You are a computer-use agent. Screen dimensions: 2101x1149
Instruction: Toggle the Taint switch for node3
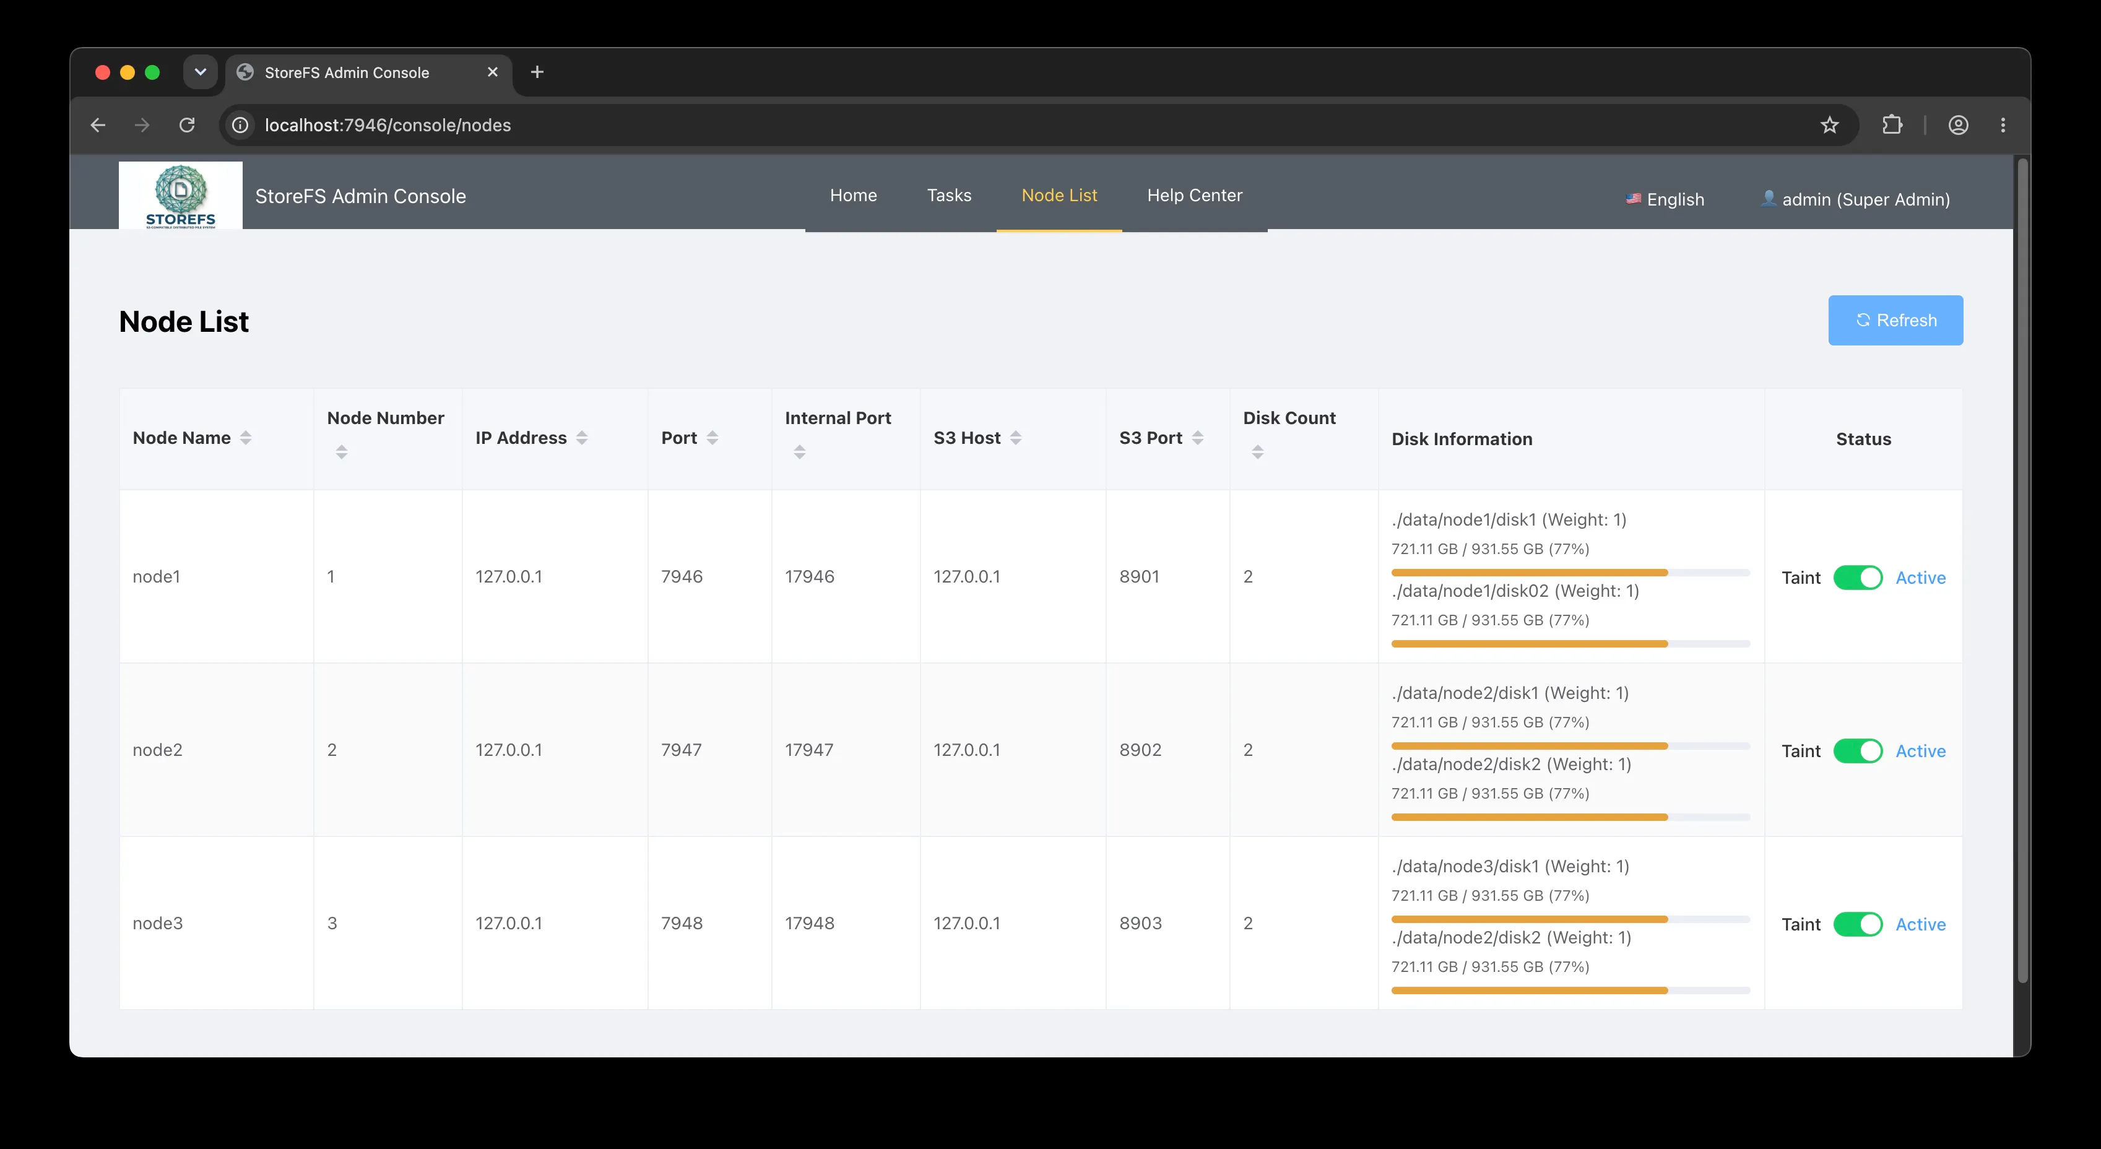coord(1858,924)
